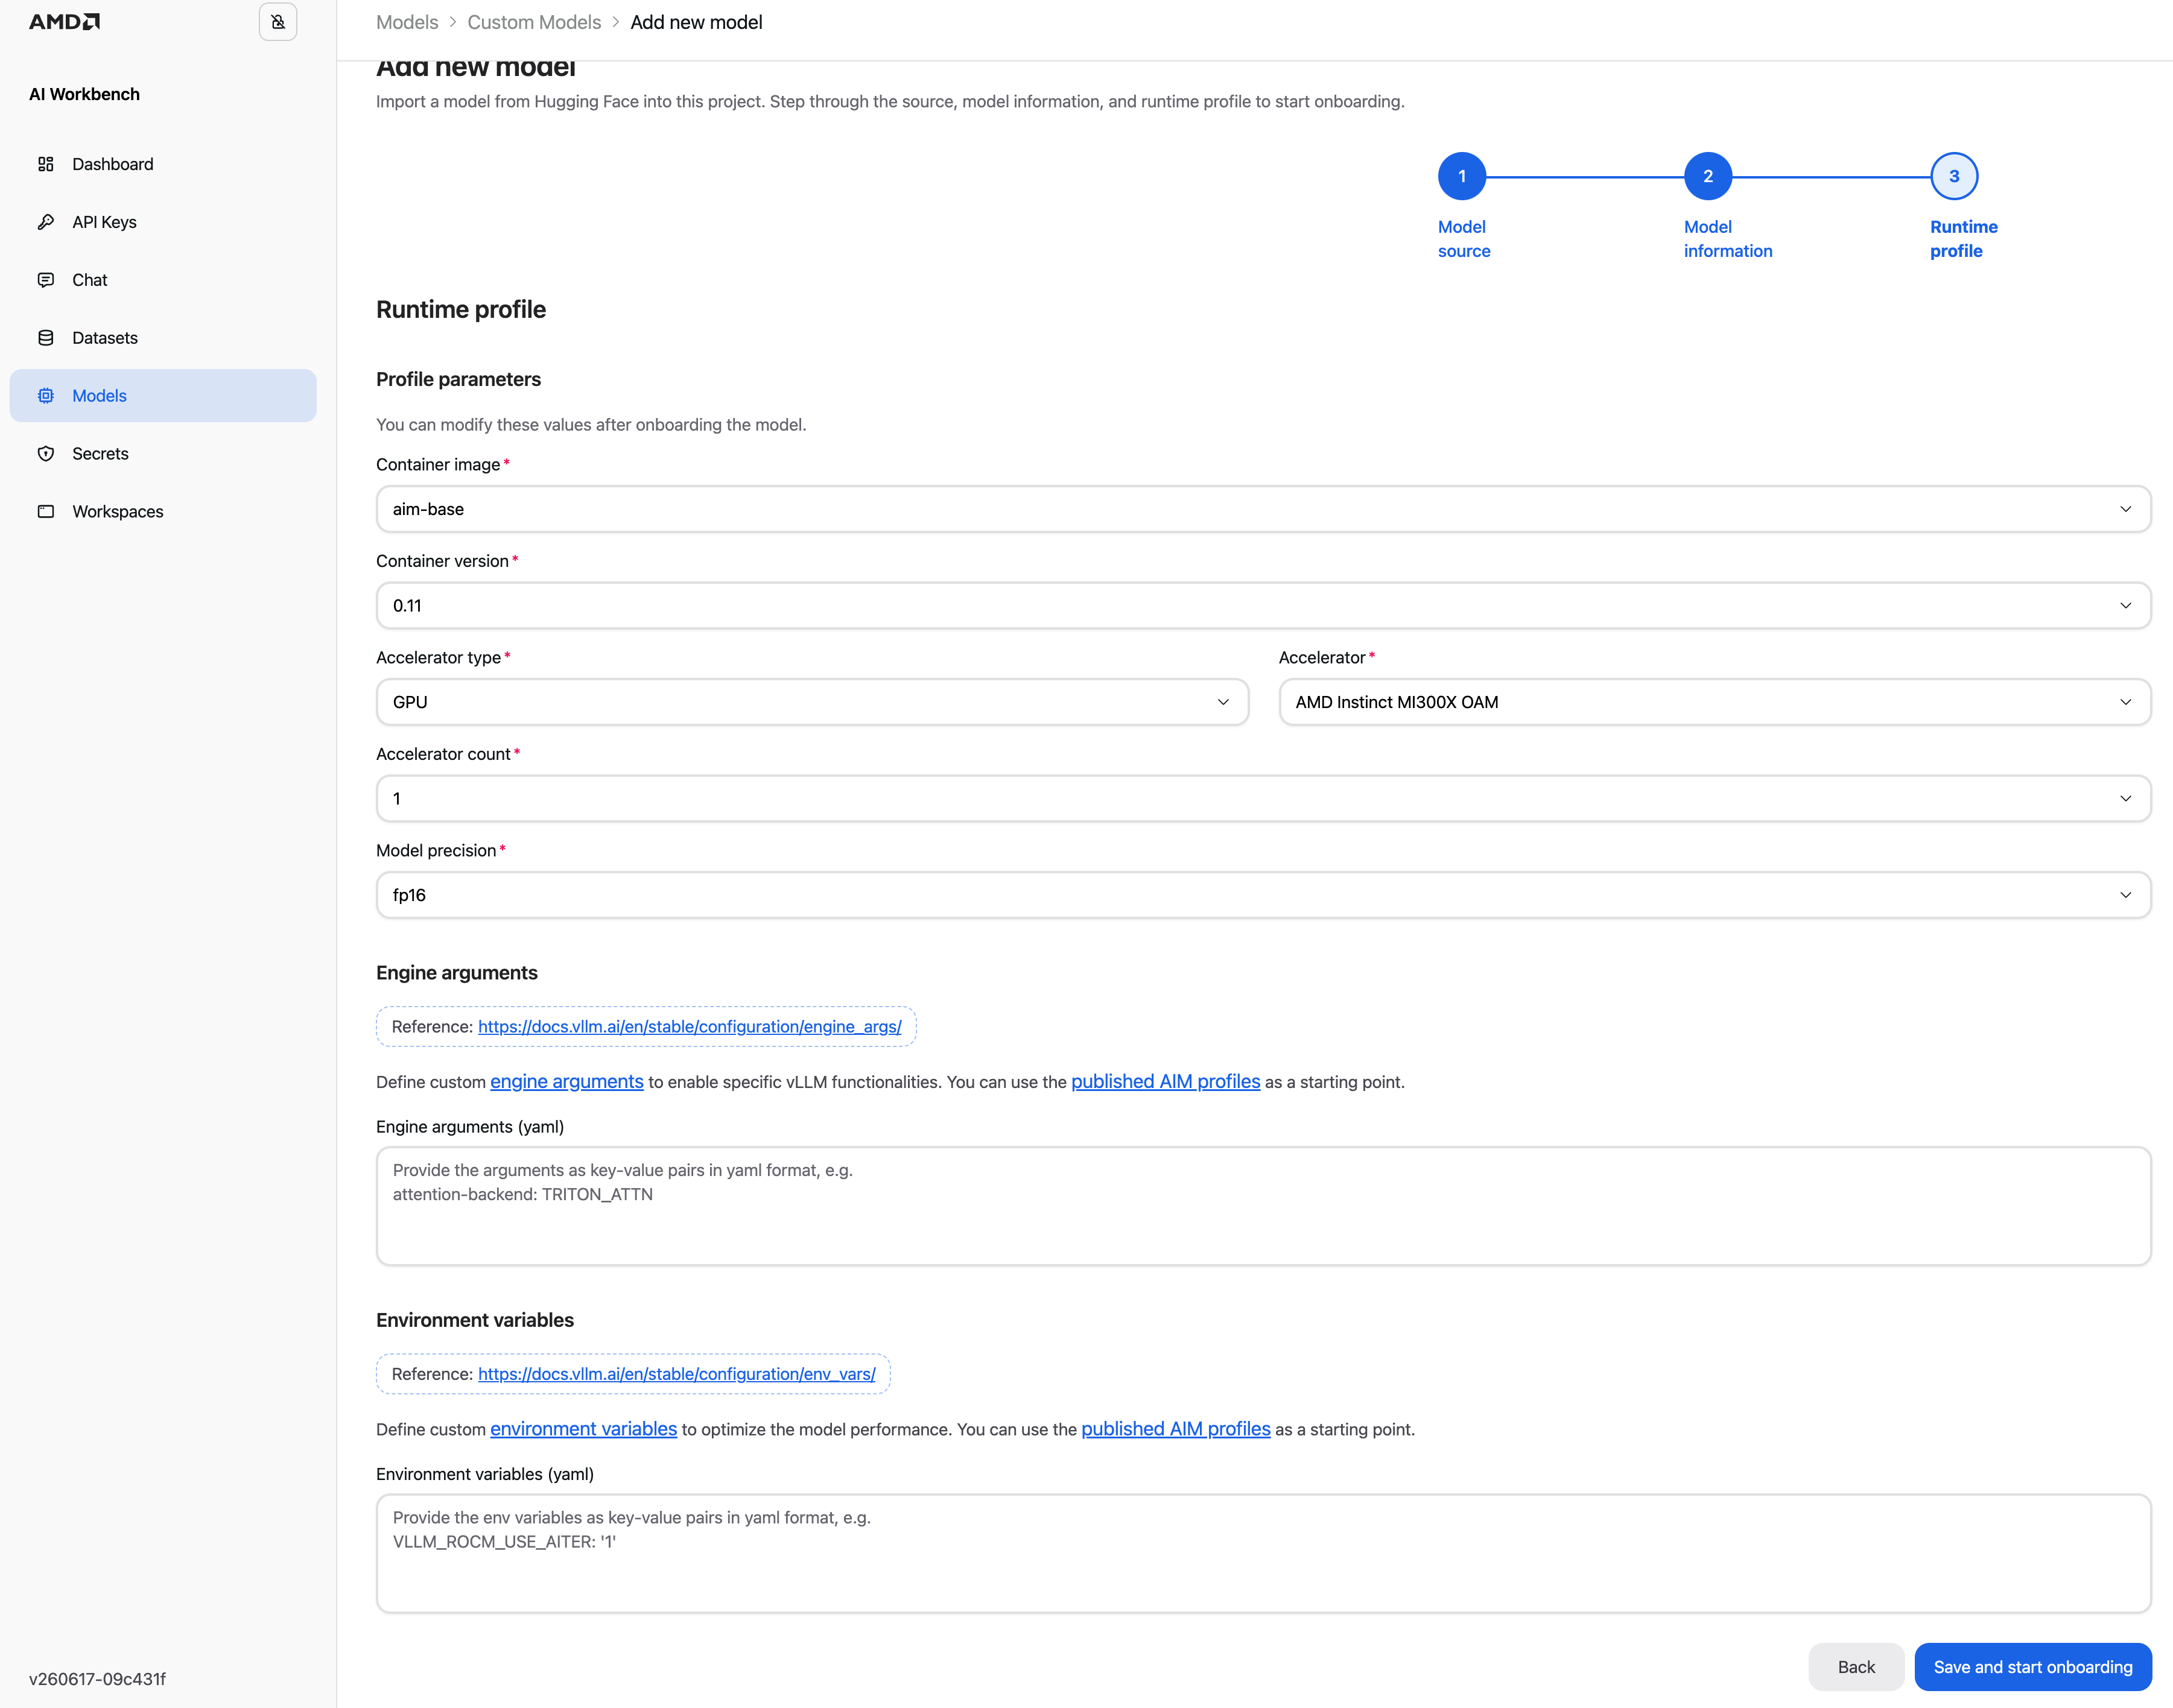Open Datasets section

163,338
